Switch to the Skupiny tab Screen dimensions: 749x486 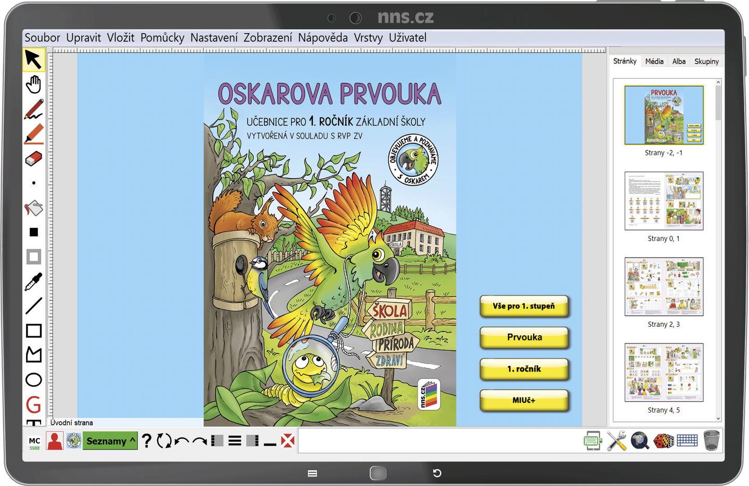pyautogui.click(x=706, y=61)
